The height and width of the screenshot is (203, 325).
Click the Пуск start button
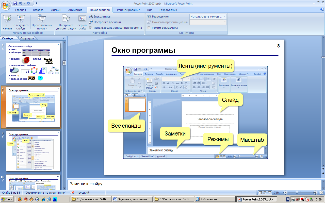[x=7, y=199]
